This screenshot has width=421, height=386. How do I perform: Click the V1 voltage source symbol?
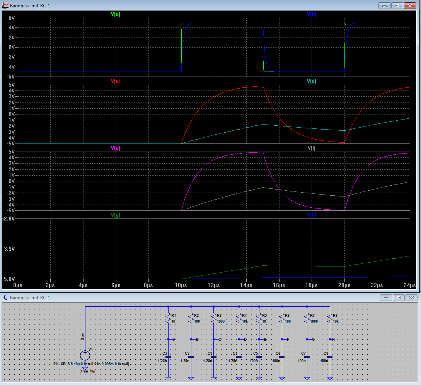(x=85, y=355)
